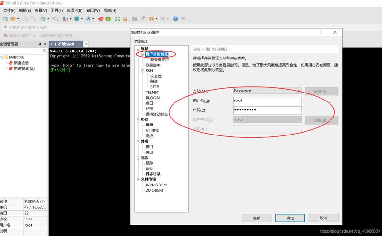Click the bookmark arrow icon on the quick bar

coord(5,35)
